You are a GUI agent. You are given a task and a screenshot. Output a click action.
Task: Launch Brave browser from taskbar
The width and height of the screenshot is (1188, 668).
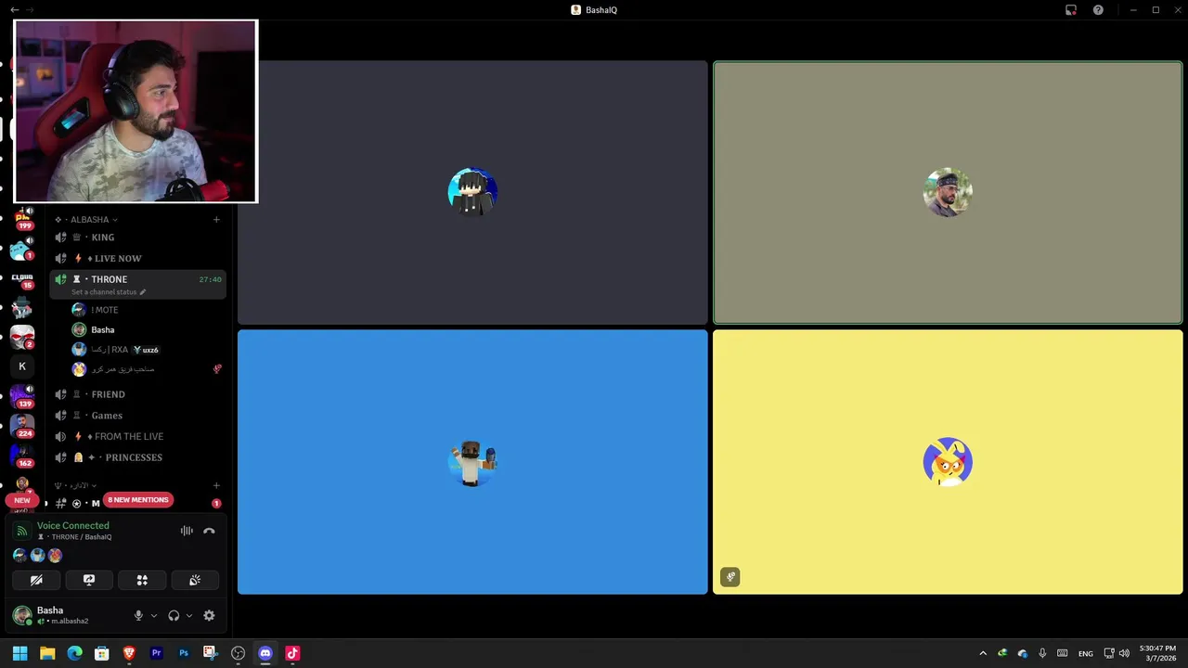pos(129,653)
